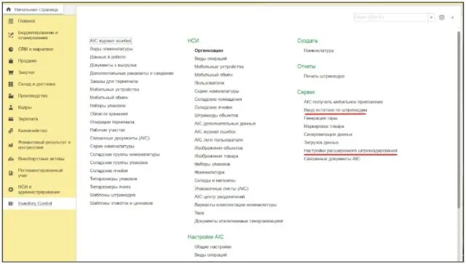Open the Главное section icon
Screen dimensions: 466x264
click(11, 21)
